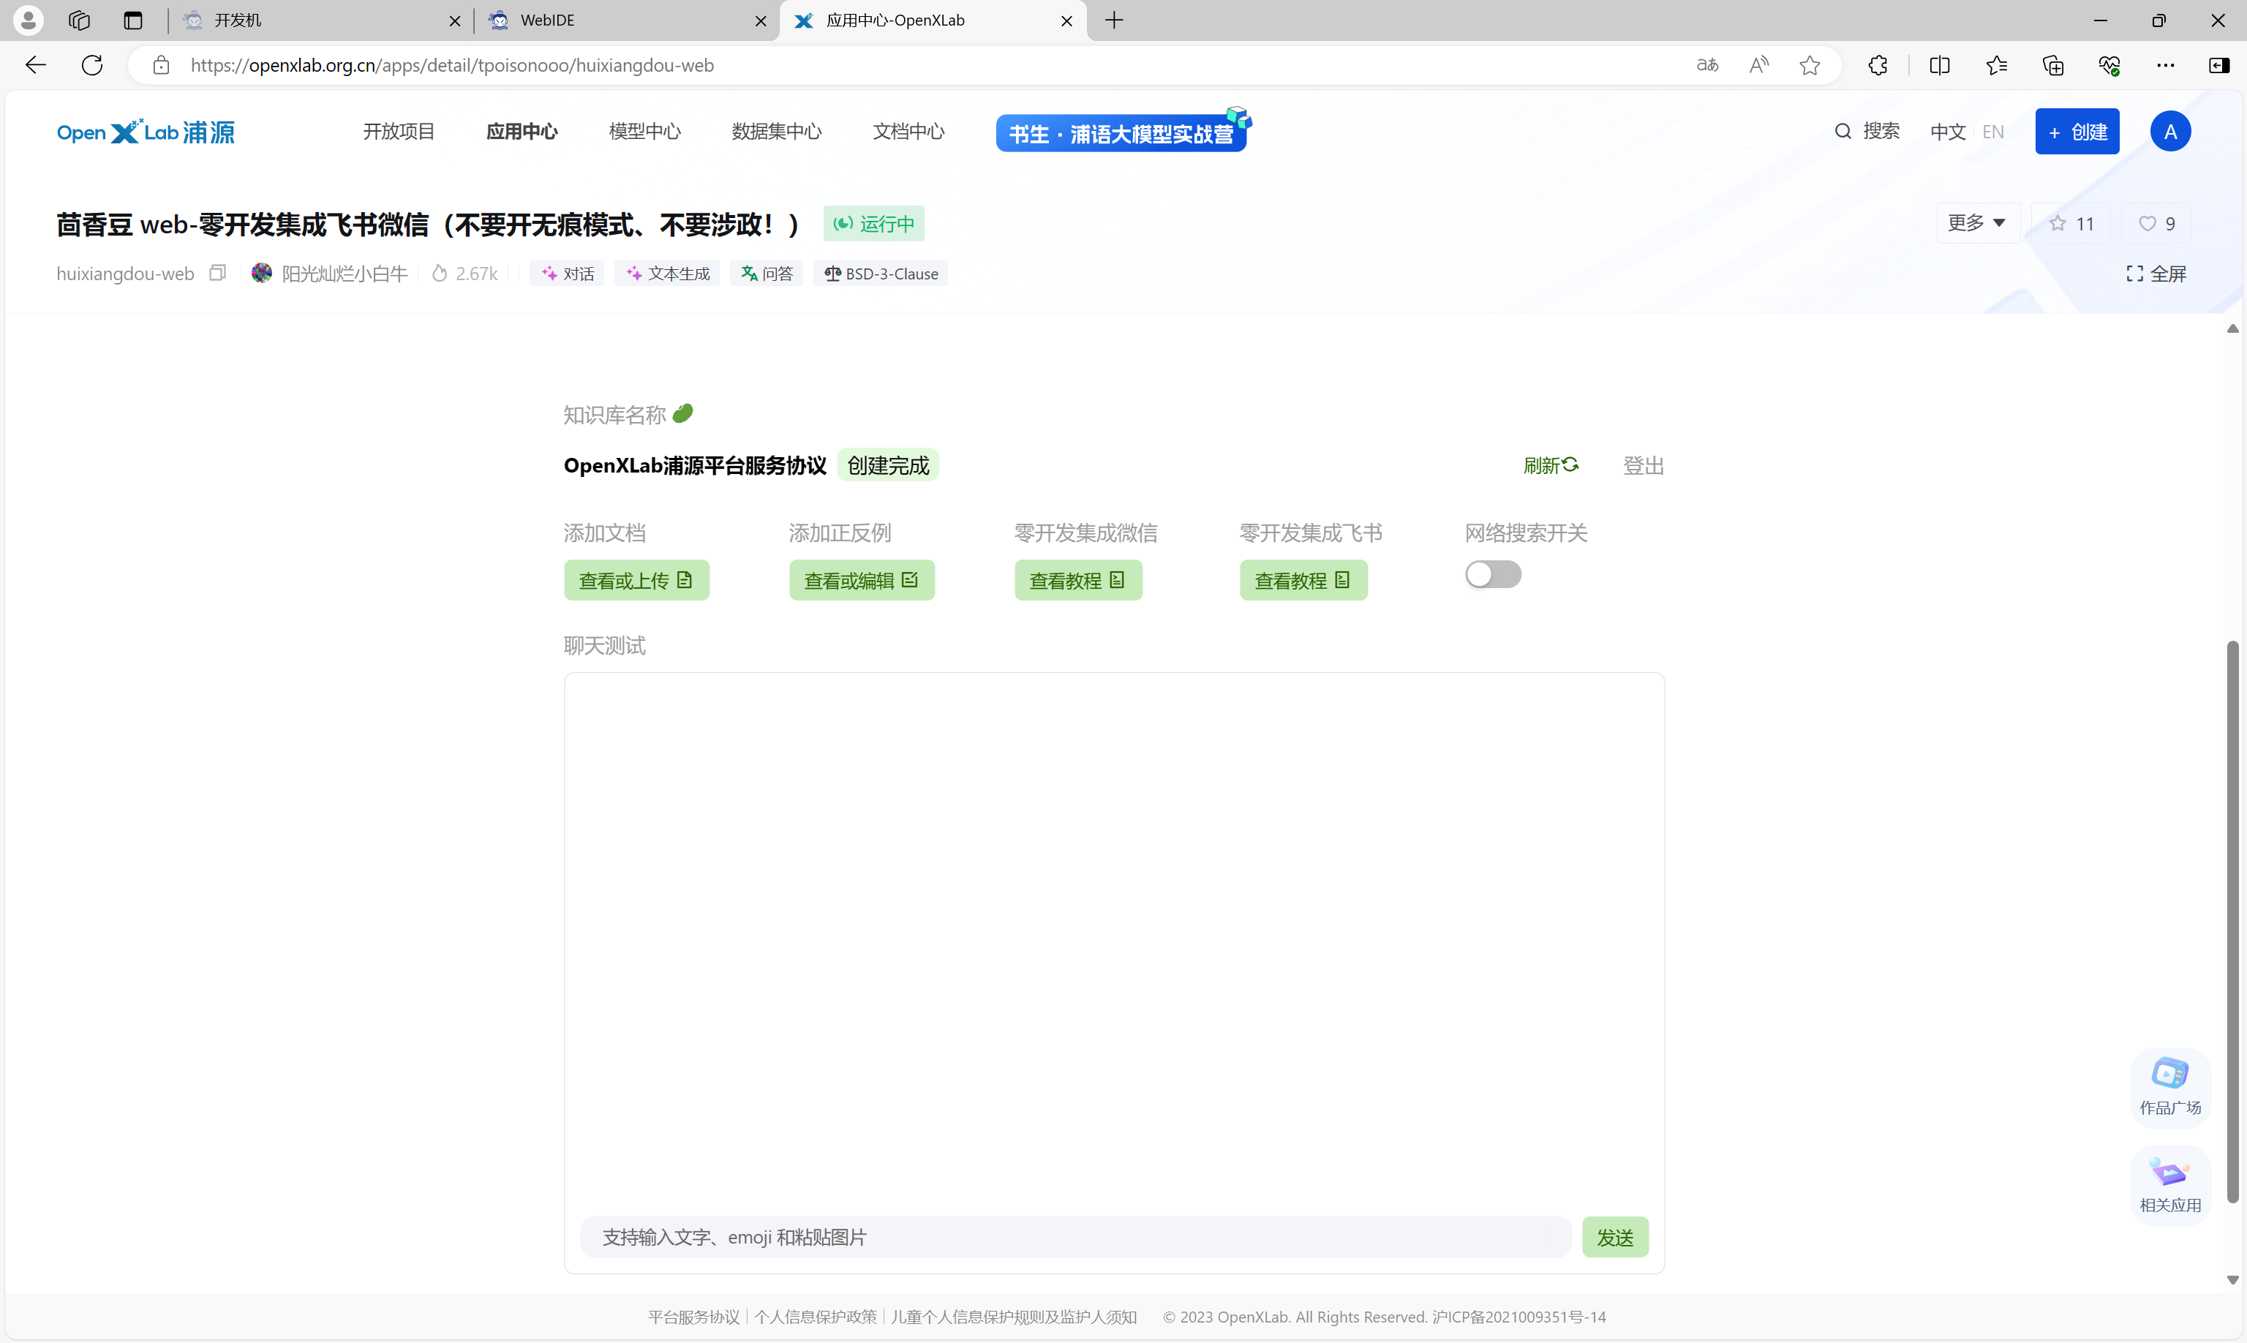Click 查看或上传 under 添加文档

636,580
